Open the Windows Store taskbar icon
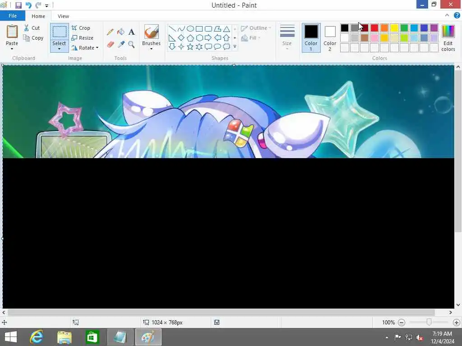The width and height of the screenshot is (462, 346). [92, 337]
